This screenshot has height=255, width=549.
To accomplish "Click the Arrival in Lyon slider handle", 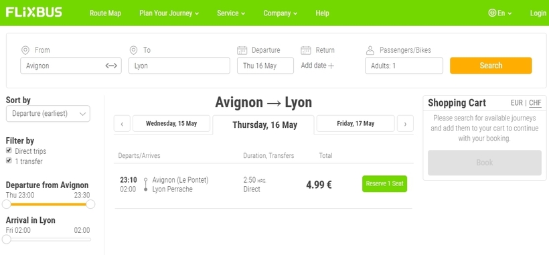I will (6, 239).
